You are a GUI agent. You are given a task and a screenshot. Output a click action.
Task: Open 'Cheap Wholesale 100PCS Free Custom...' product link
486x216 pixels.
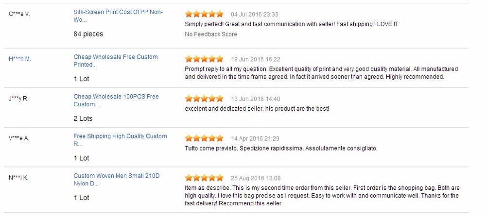tap(116, 100)
